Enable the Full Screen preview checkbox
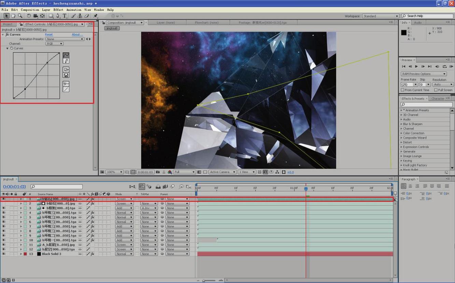This screenshot has height=283, width=455. point(436,90)
